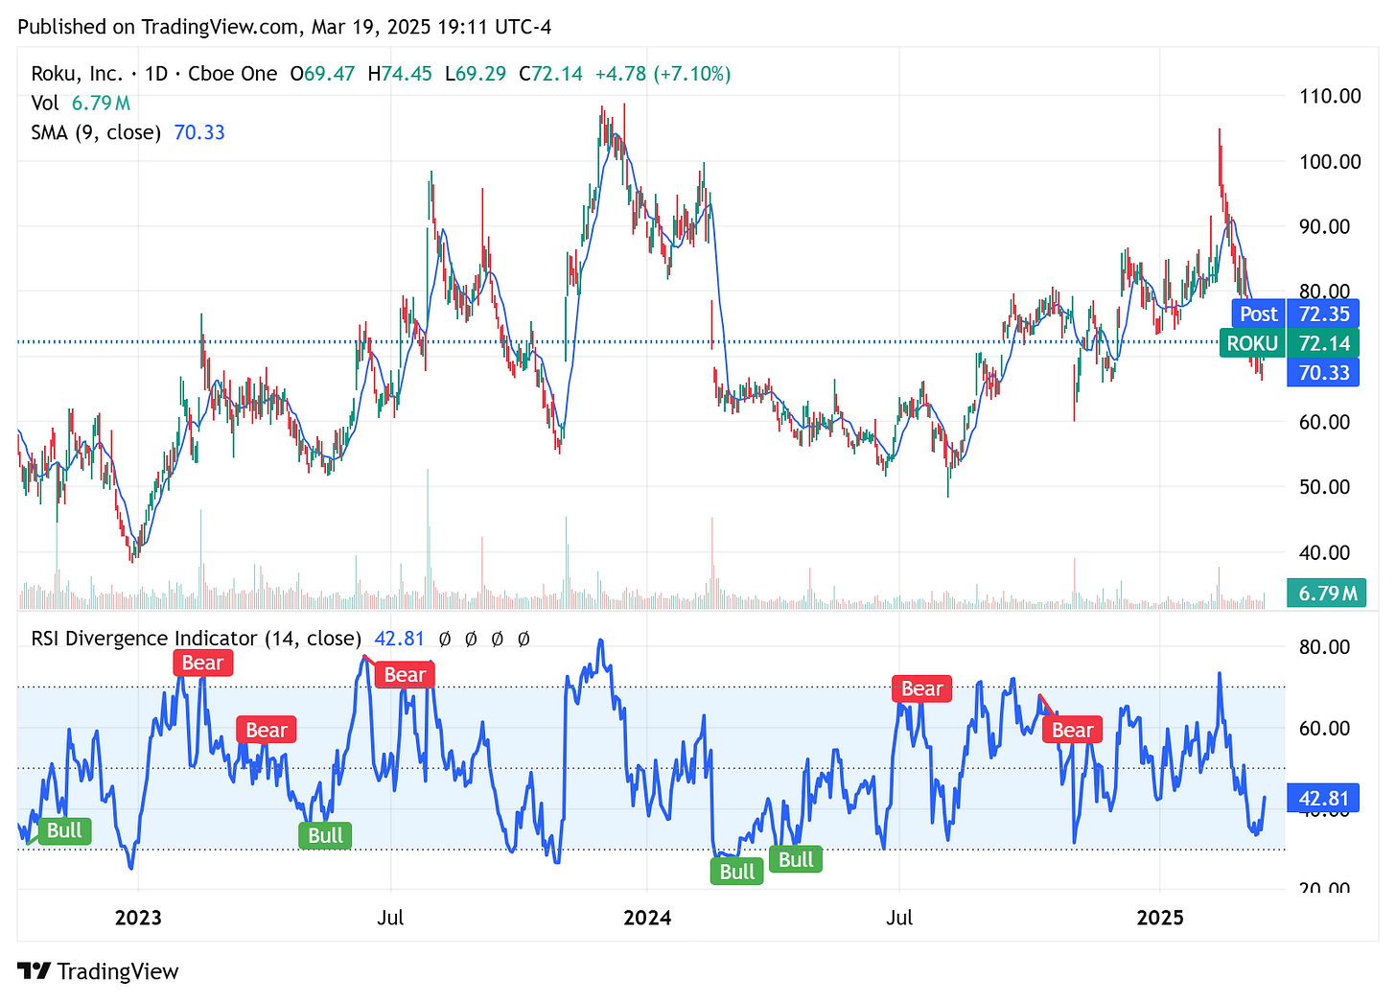Click the blue 42.81 RSI value
1396x1002 pixels.
(399, 639)
